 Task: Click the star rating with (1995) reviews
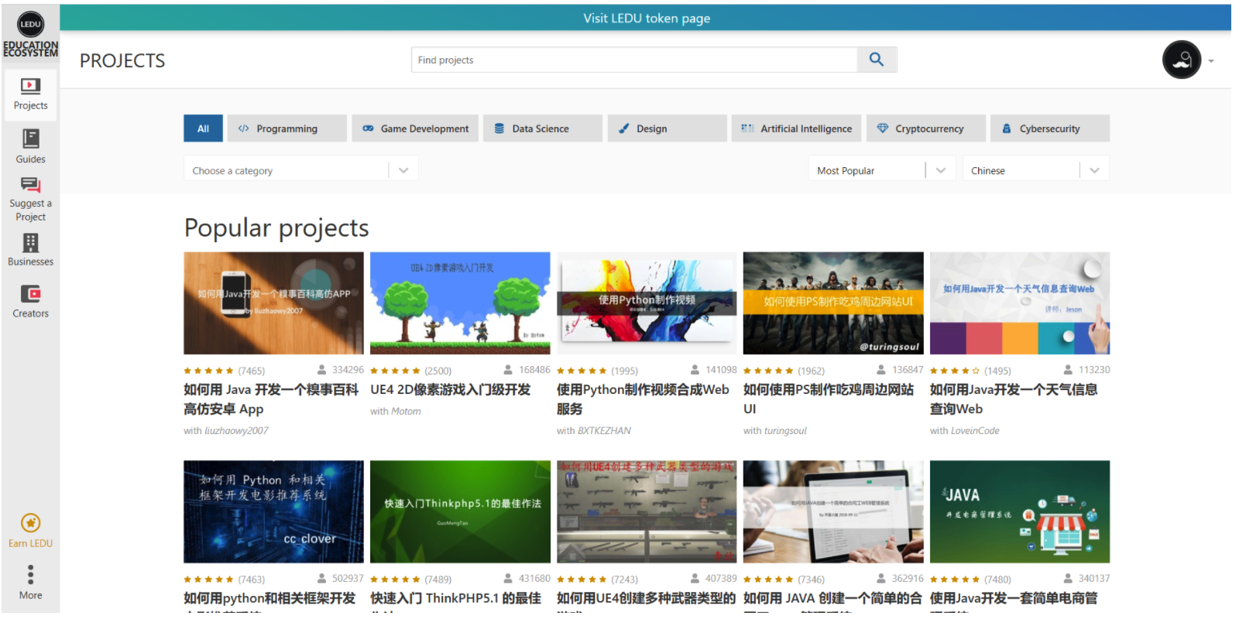(x=582, y=371)
